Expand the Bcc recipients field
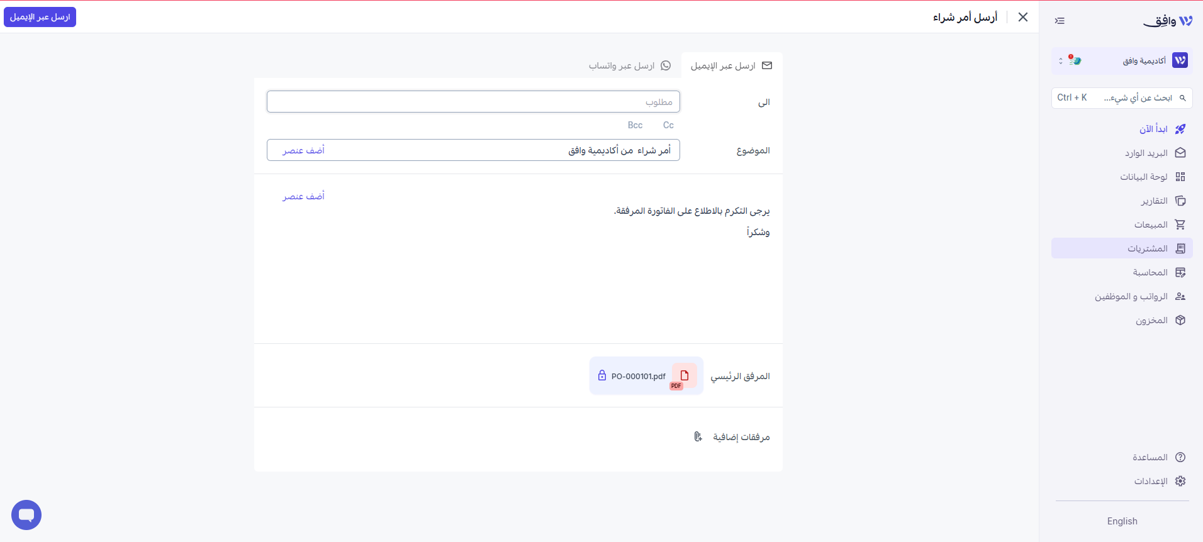Image resolution: width=1203 pixels, height=542 pixels. point(635,125)
